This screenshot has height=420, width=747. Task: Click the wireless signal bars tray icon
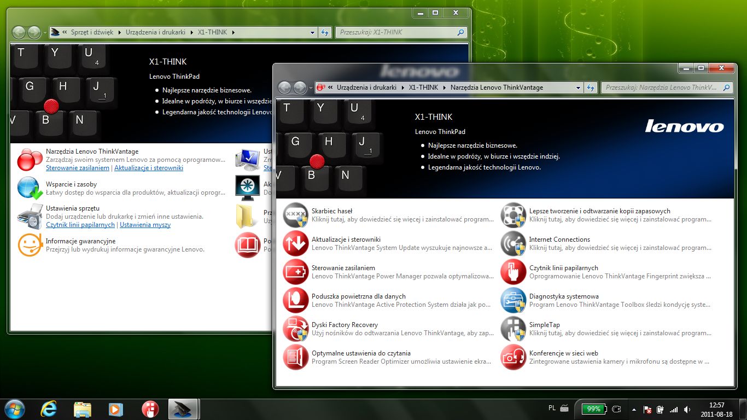click(x=674, y=409)
